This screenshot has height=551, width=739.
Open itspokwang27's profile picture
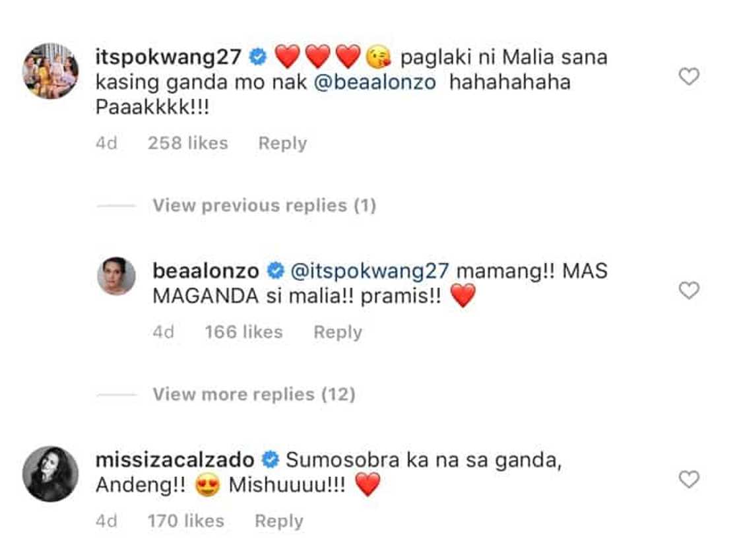point(51,71)
